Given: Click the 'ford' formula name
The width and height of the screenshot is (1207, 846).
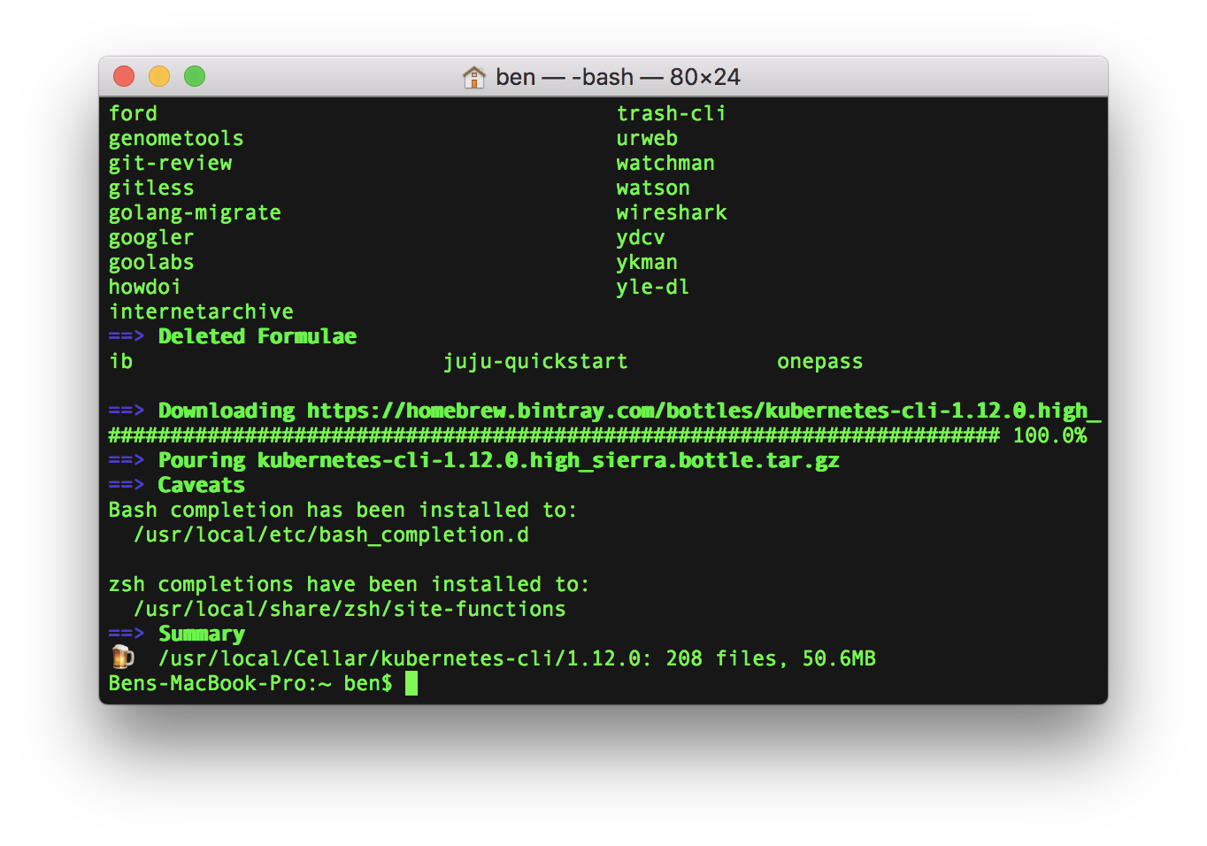Looking at the screenshot, I should [x=133, y=113].
